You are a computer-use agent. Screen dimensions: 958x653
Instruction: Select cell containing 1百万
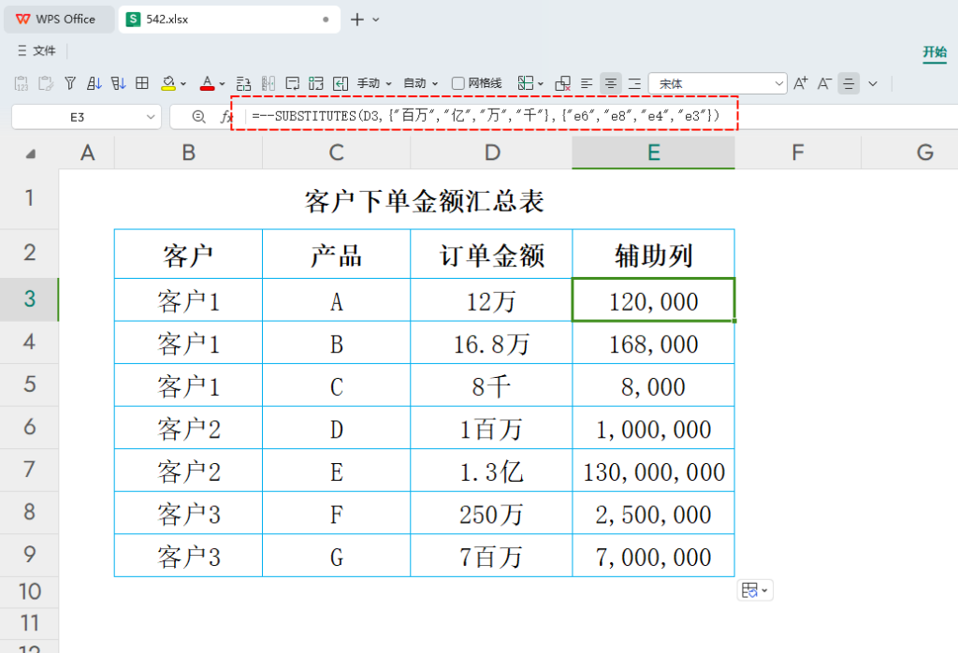(491, 428)
